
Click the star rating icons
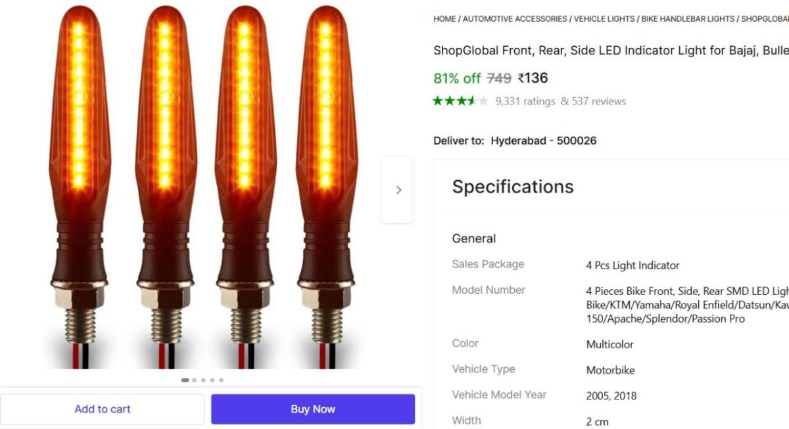[460, 101]
